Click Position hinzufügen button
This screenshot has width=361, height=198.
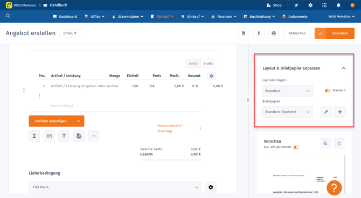pos(51,121)
